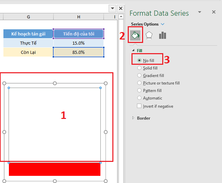Select the 'Tiến độ của tôi' header cell
Viewport: 222px width, 183px height.
pos(79,34)
